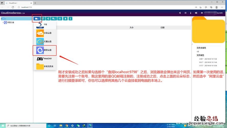
Task: Click the 文件属性 heading
Action: click(x=200, y=55)
